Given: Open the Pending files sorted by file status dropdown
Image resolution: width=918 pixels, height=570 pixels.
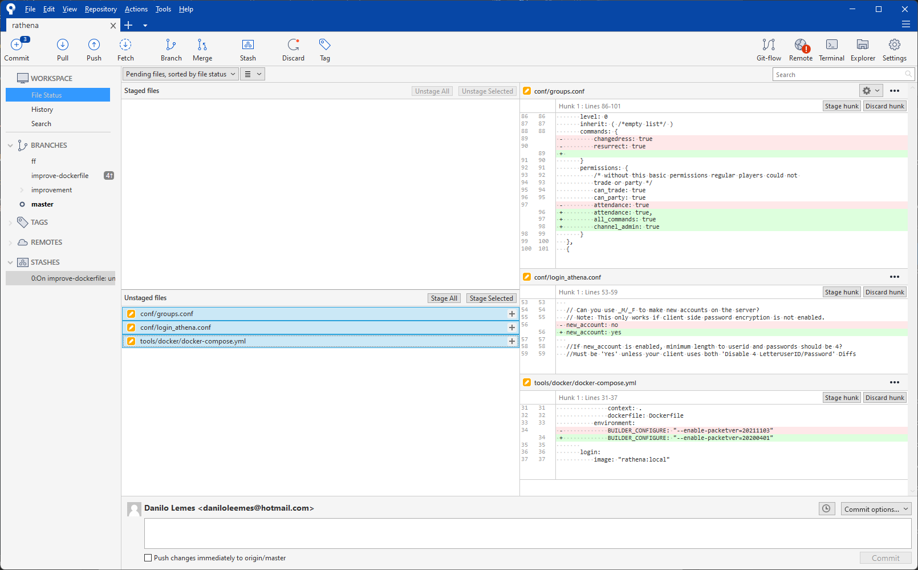Looking at the screenshot, I should pos(180,74).
